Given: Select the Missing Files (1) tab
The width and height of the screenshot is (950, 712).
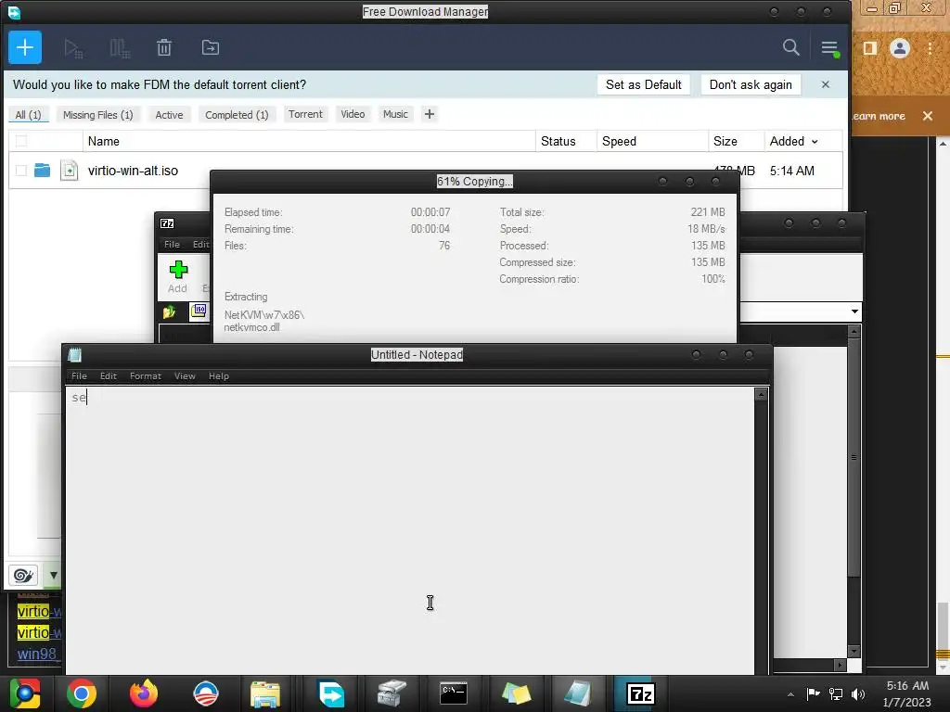Looking at the screenshot, I should click(x=98, y=114).
